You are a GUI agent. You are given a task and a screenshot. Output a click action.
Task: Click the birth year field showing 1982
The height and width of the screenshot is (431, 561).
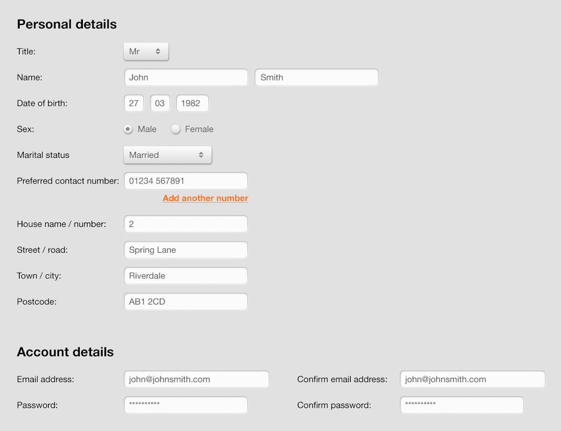(192, 103)
